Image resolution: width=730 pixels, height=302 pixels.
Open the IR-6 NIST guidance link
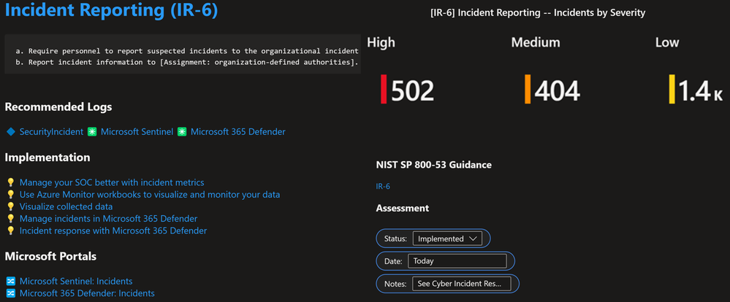tap(383, 187)
